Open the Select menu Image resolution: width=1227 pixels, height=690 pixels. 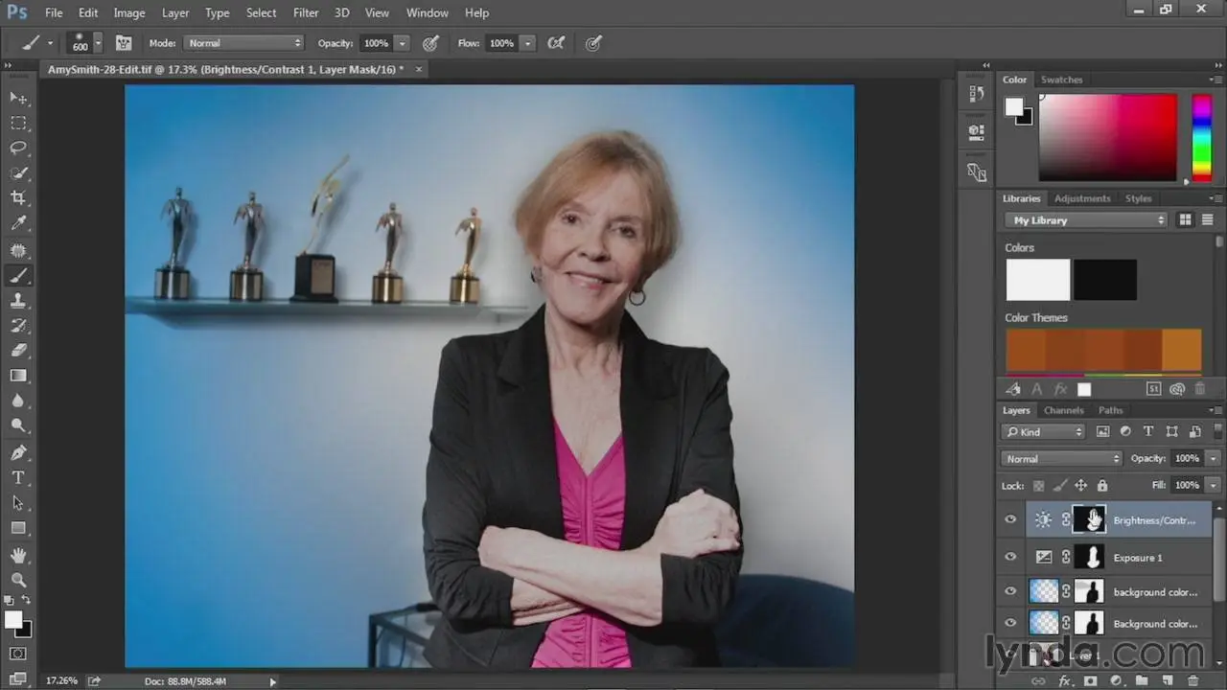pyautogui.click(x=261, y=12)
